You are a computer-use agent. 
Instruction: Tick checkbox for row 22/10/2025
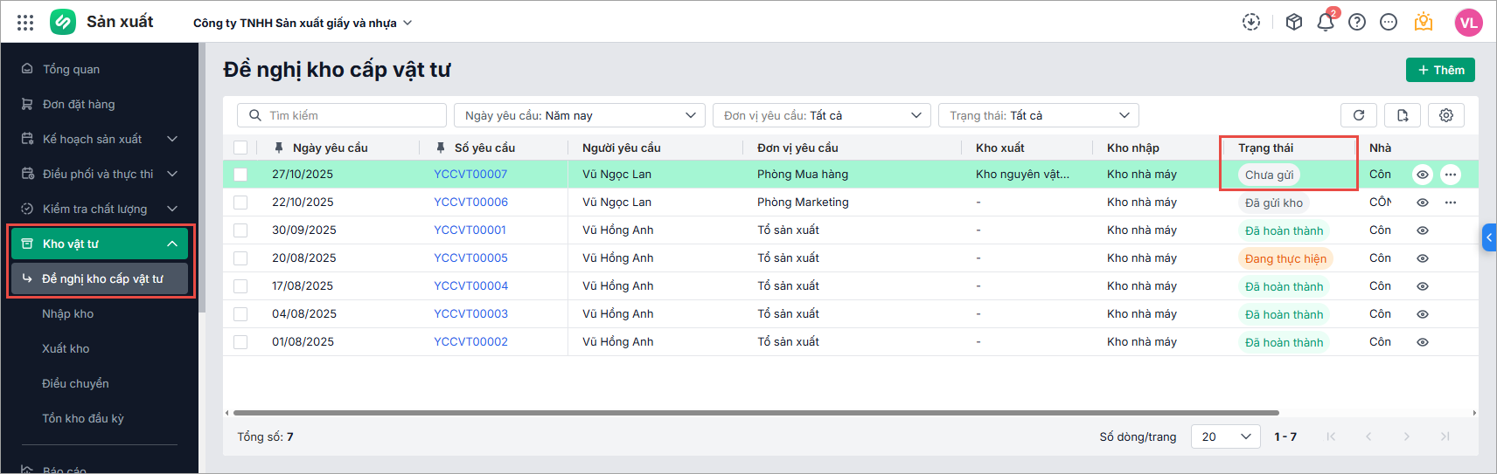[240, 203]
